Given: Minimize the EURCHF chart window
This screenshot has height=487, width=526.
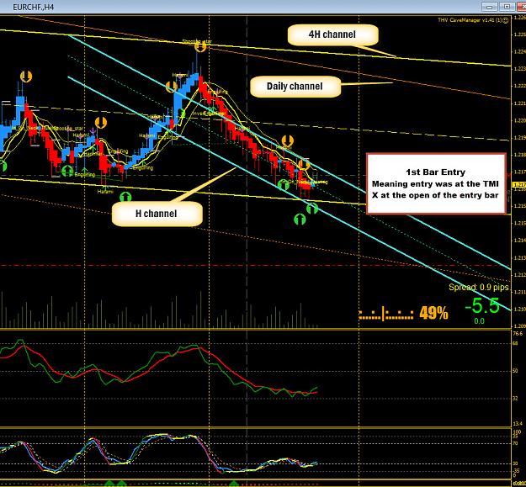Looking at the screenshot, I should point(490,7).
